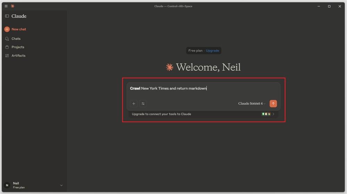Image resolution: width=347 pixels, height=194 pixels.
Task: Click the Claude starburst logo in title bar
Action: tap(12, 6)
